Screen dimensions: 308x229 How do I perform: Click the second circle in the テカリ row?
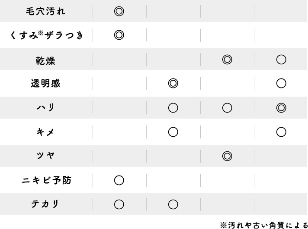(x=173, y=204)
